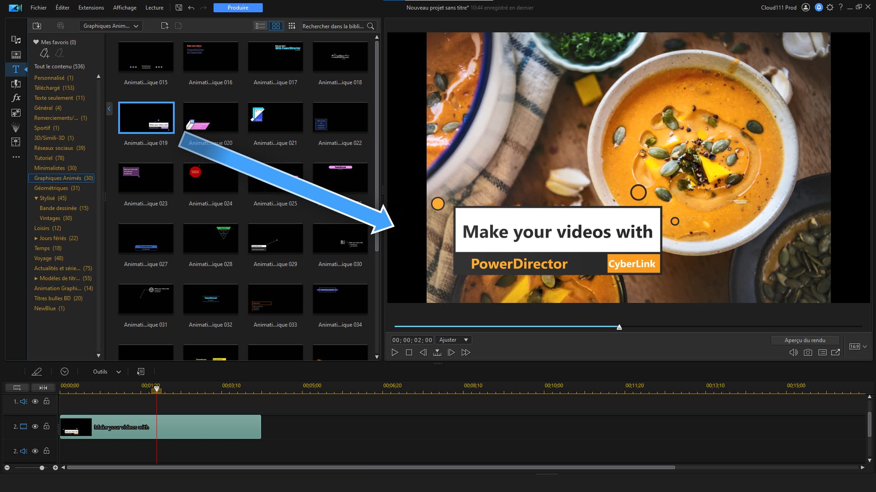
Task: Click the Produire button
Action: click(x=238, y=8)
